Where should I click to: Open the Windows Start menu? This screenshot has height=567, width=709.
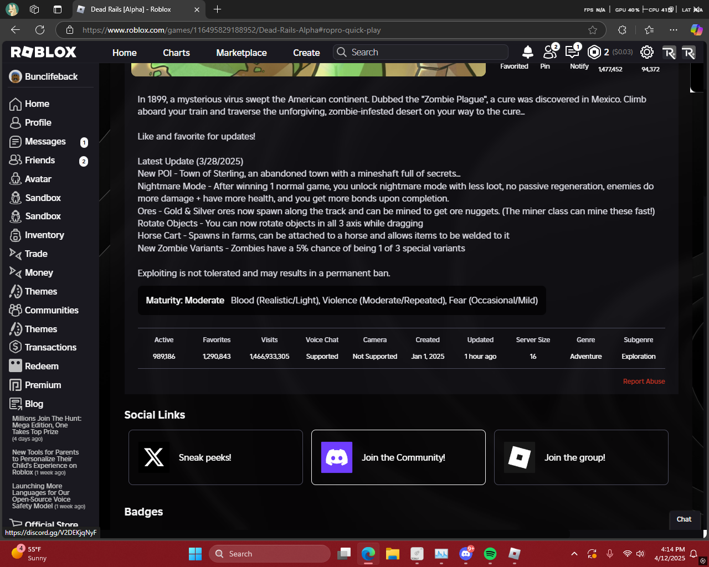point(195,554)
